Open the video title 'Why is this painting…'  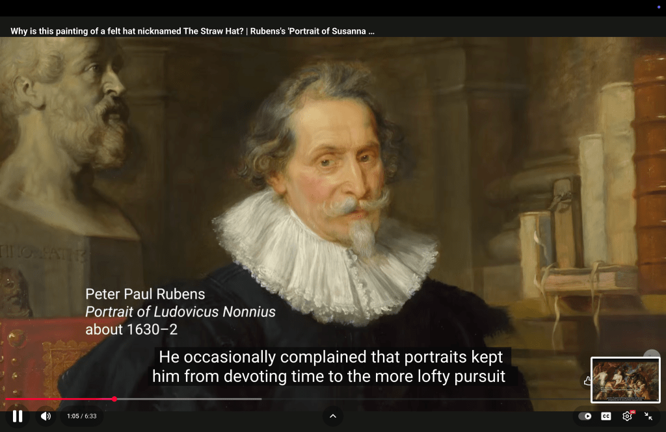(x=193, y=31)
